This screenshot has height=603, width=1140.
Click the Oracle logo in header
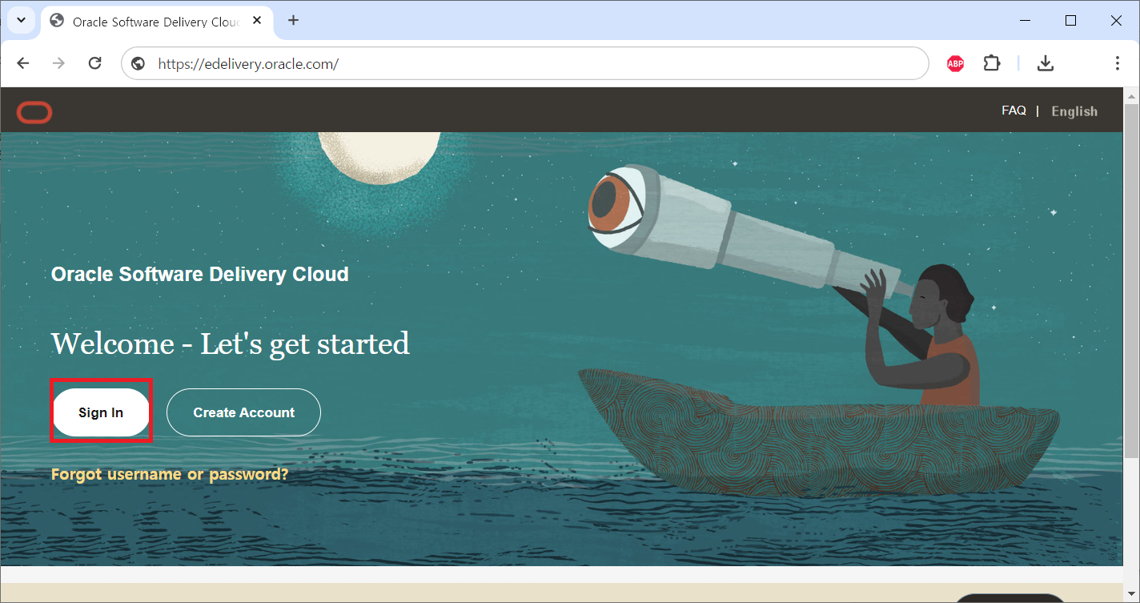click(34, 113)
